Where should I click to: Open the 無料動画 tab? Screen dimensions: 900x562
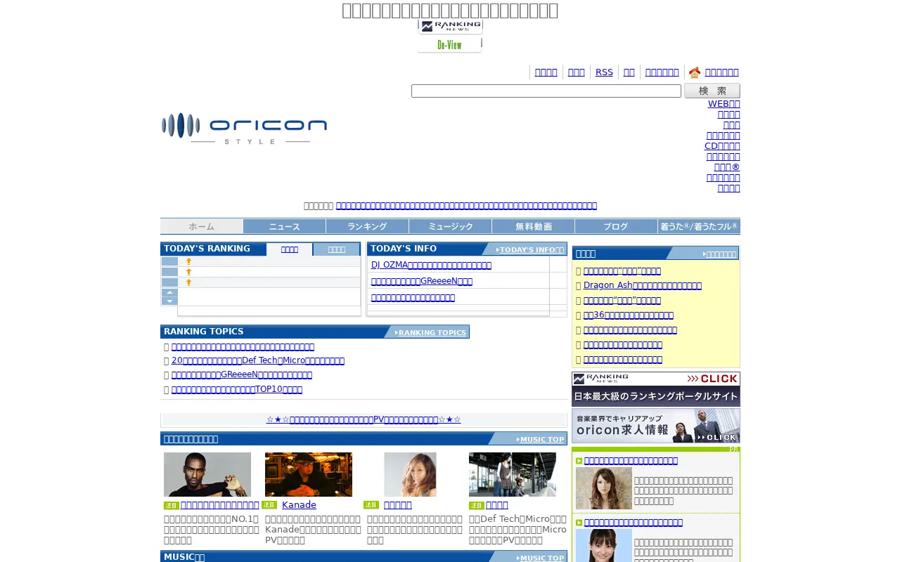pos(534,226)
